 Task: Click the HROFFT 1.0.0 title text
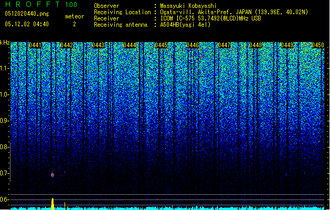click(41, 4)
